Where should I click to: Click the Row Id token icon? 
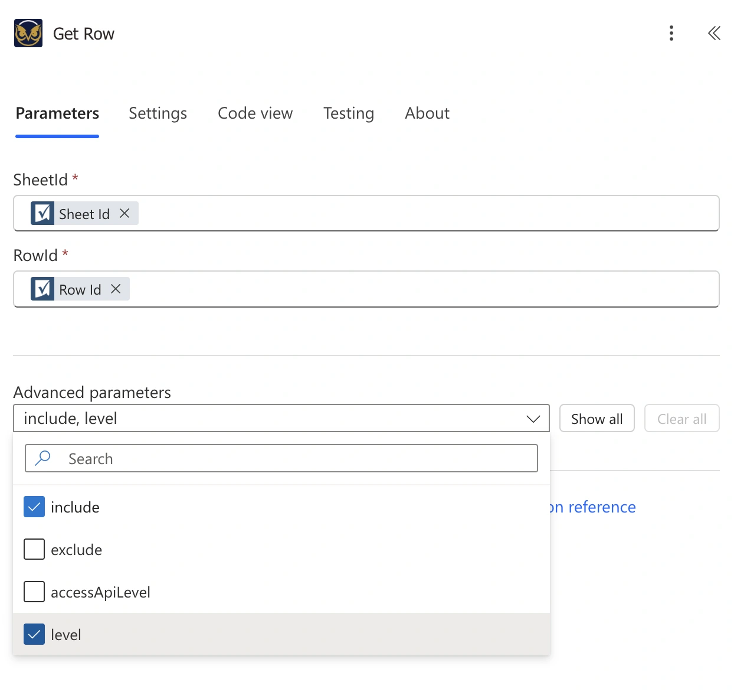[x=42, y=289]
